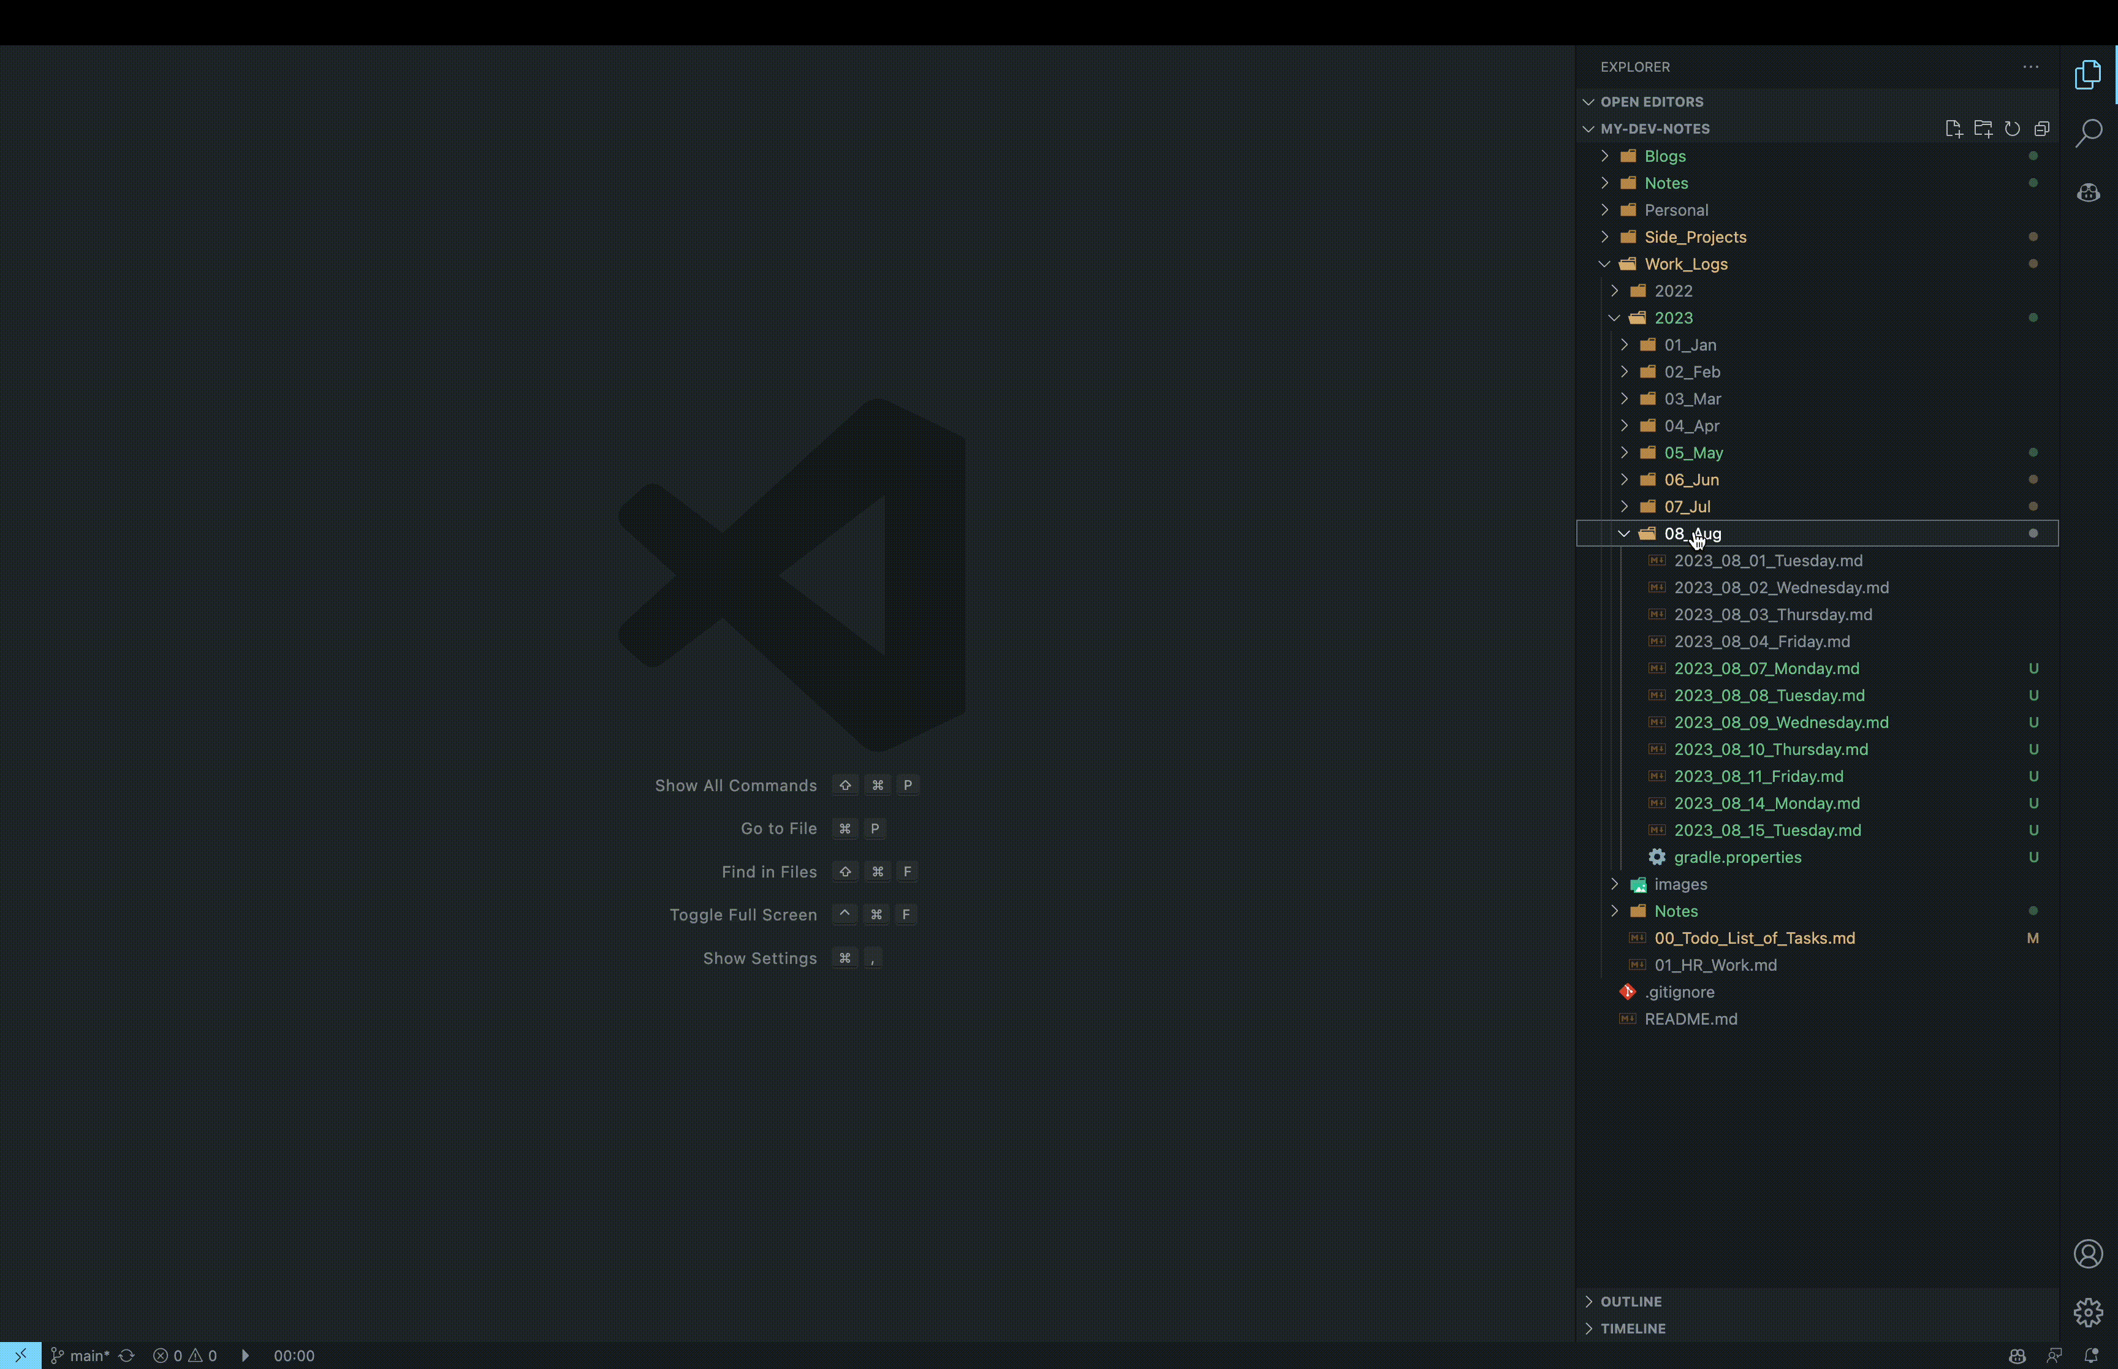Expand the OUTLINE section

[1630, 1300]
